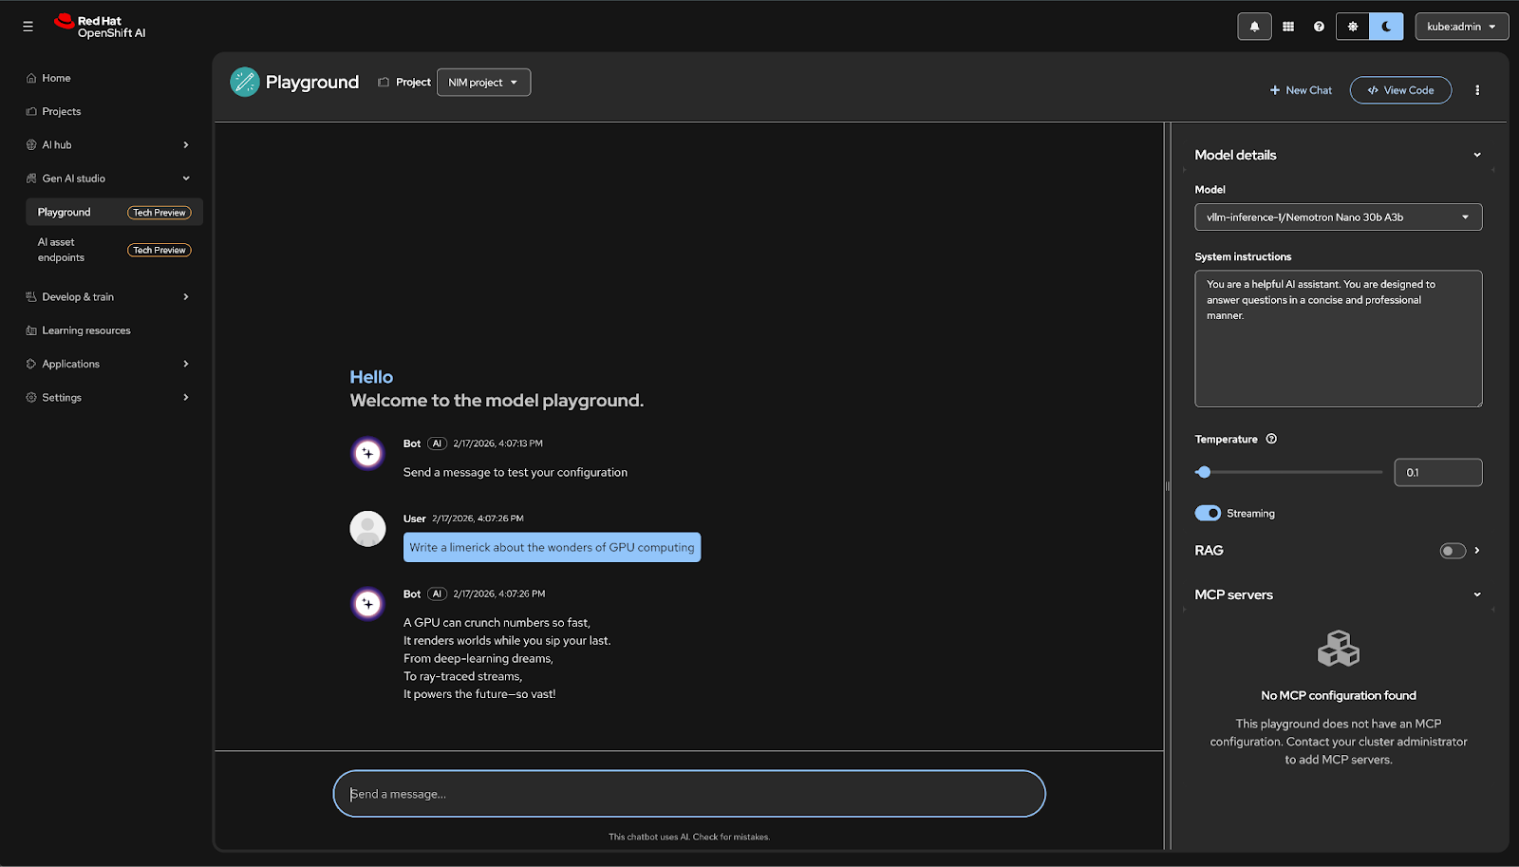Click the View Code button

click(x=1400, y=90)
